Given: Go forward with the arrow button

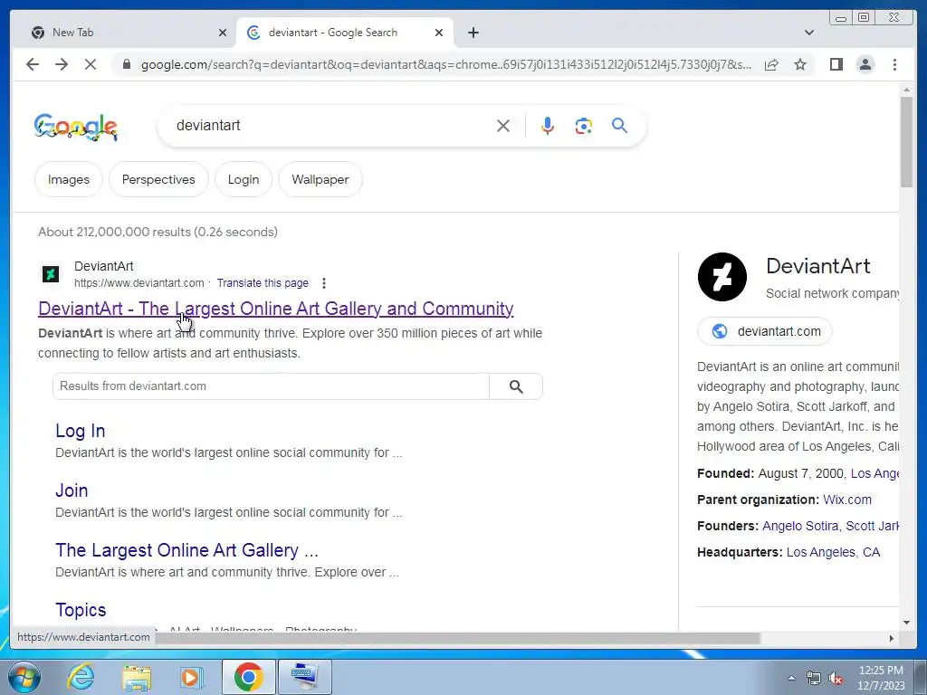Looking at the screenshot, I should click(x=62, y=64).
